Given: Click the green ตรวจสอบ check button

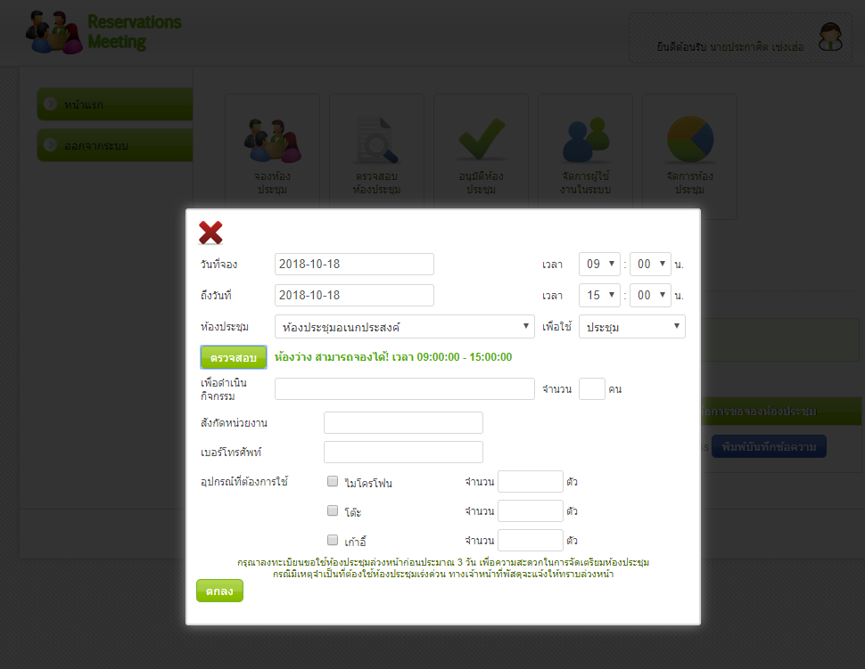Looking at the screenshot, I should (234, 357).
